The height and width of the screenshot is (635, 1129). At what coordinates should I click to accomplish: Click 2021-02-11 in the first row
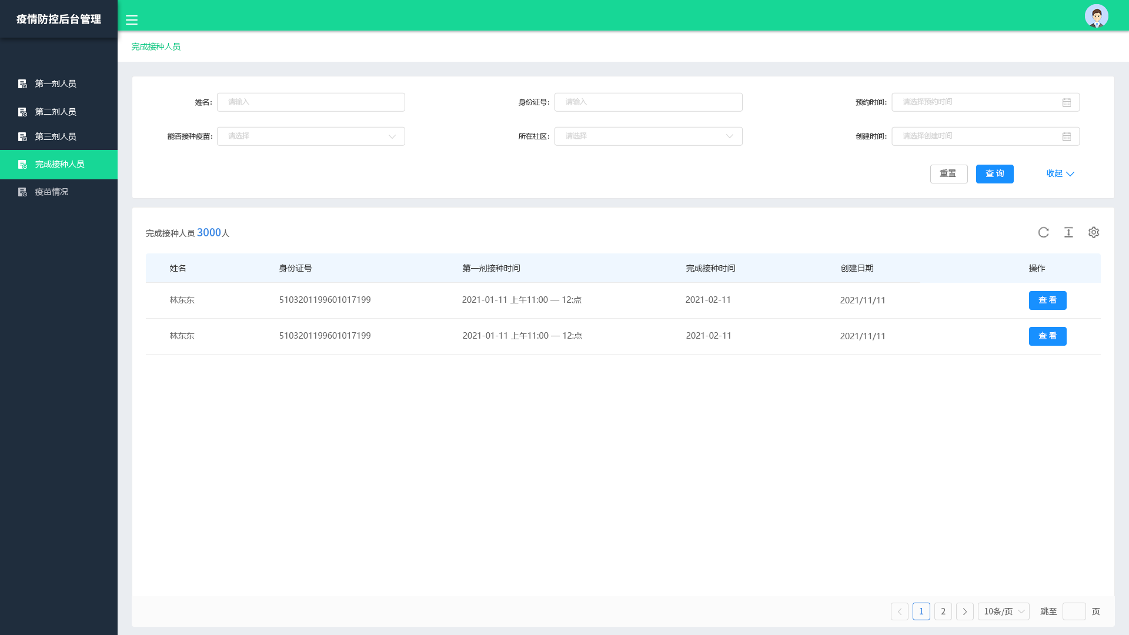pos(708,300)
